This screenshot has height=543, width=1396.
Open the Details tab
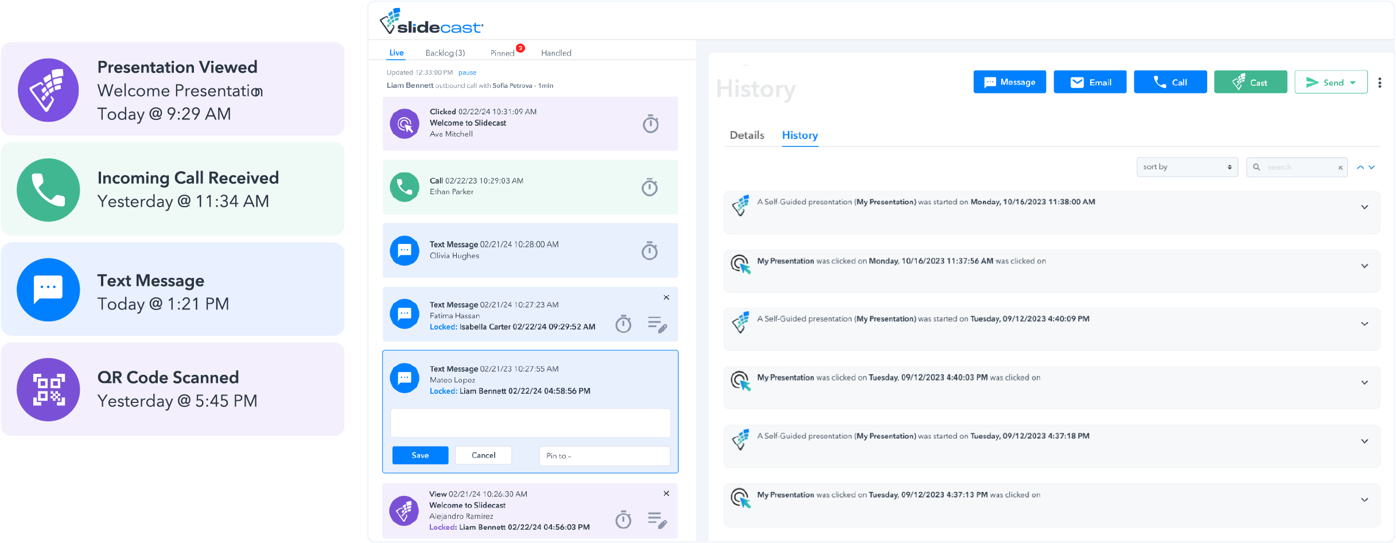pos(746,135)
